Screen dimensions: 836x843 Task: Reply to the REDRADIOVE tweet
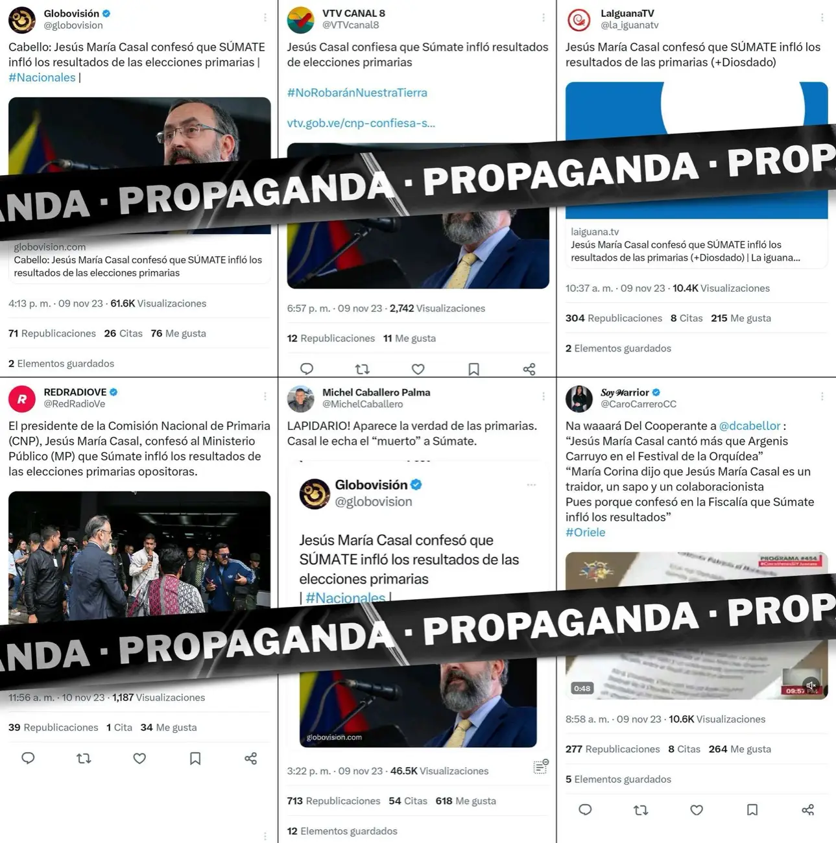tap(28, 758)
